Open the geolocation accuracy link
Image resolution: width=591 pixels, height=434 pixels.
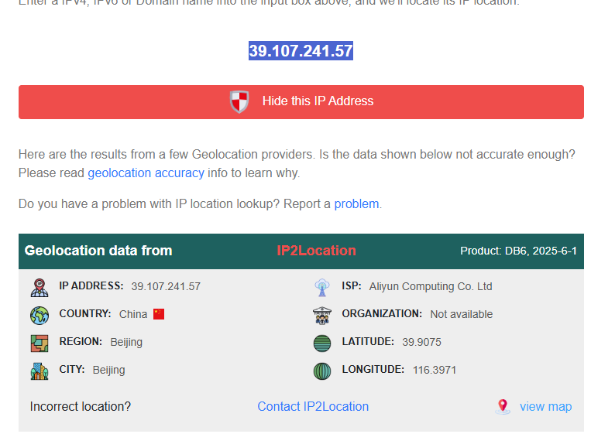[146, 173]
